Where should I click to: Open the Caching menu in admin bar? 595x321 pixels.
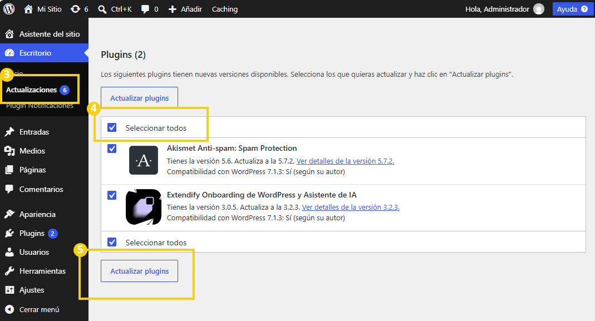(225, 9)
